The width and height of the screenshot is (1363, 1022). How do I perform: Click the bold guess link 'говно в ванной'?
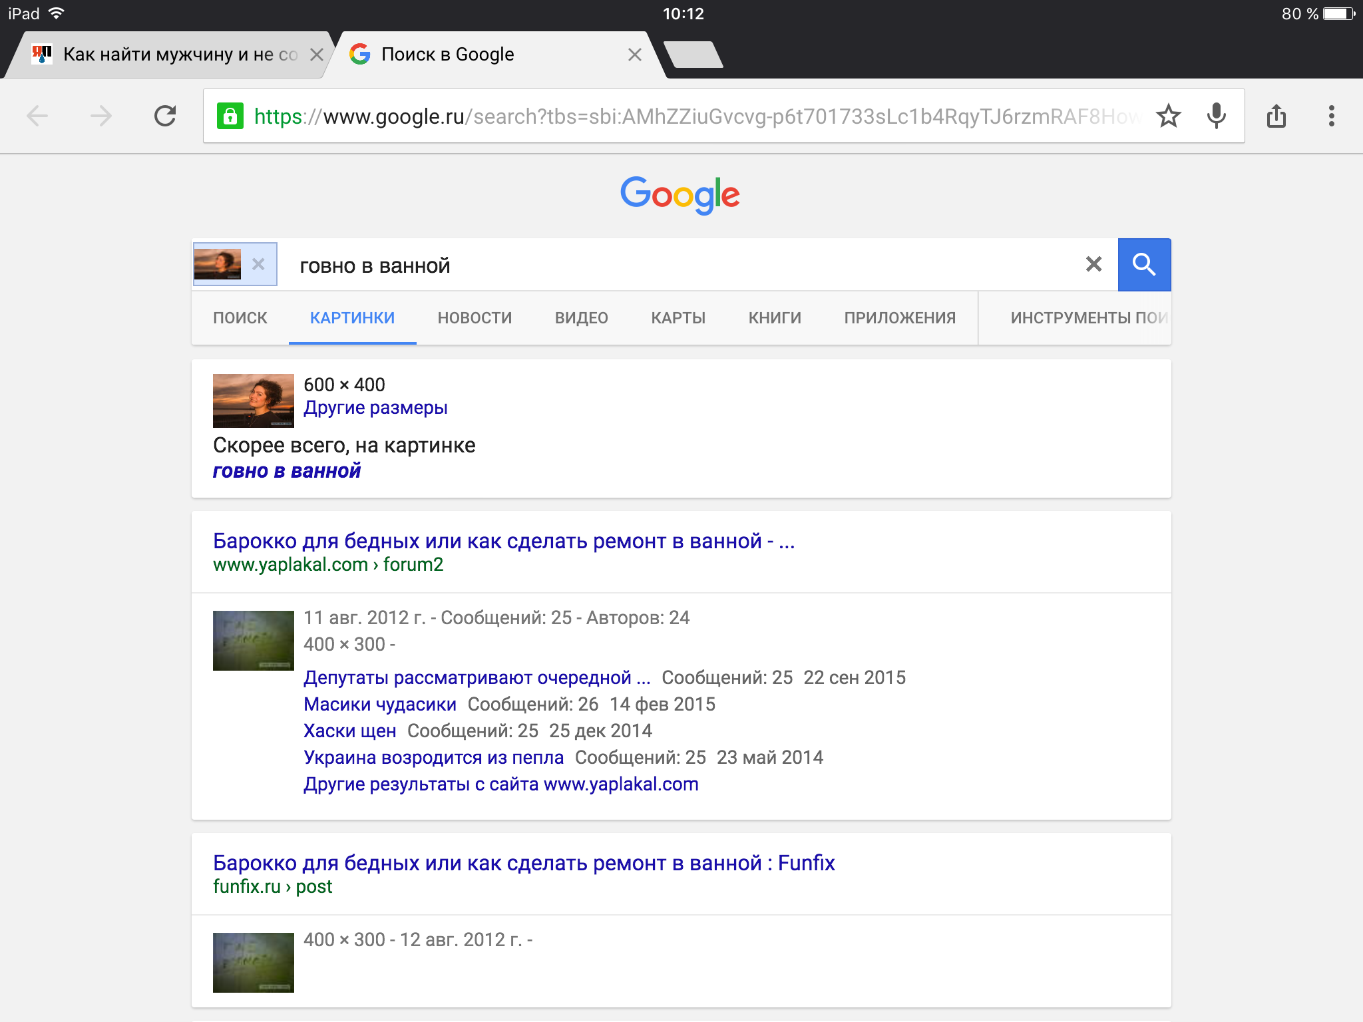[287, 471]
